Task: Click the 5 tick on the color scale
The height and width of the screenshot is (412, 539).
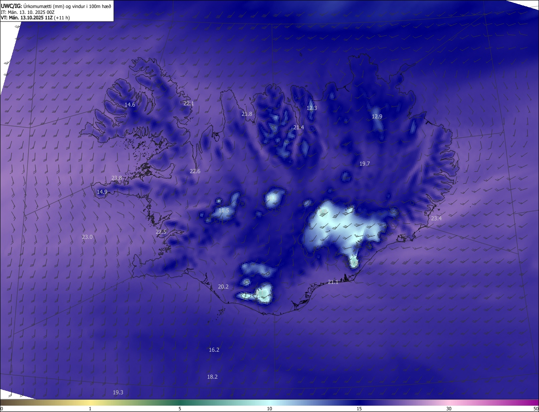Action: point(180,409)
